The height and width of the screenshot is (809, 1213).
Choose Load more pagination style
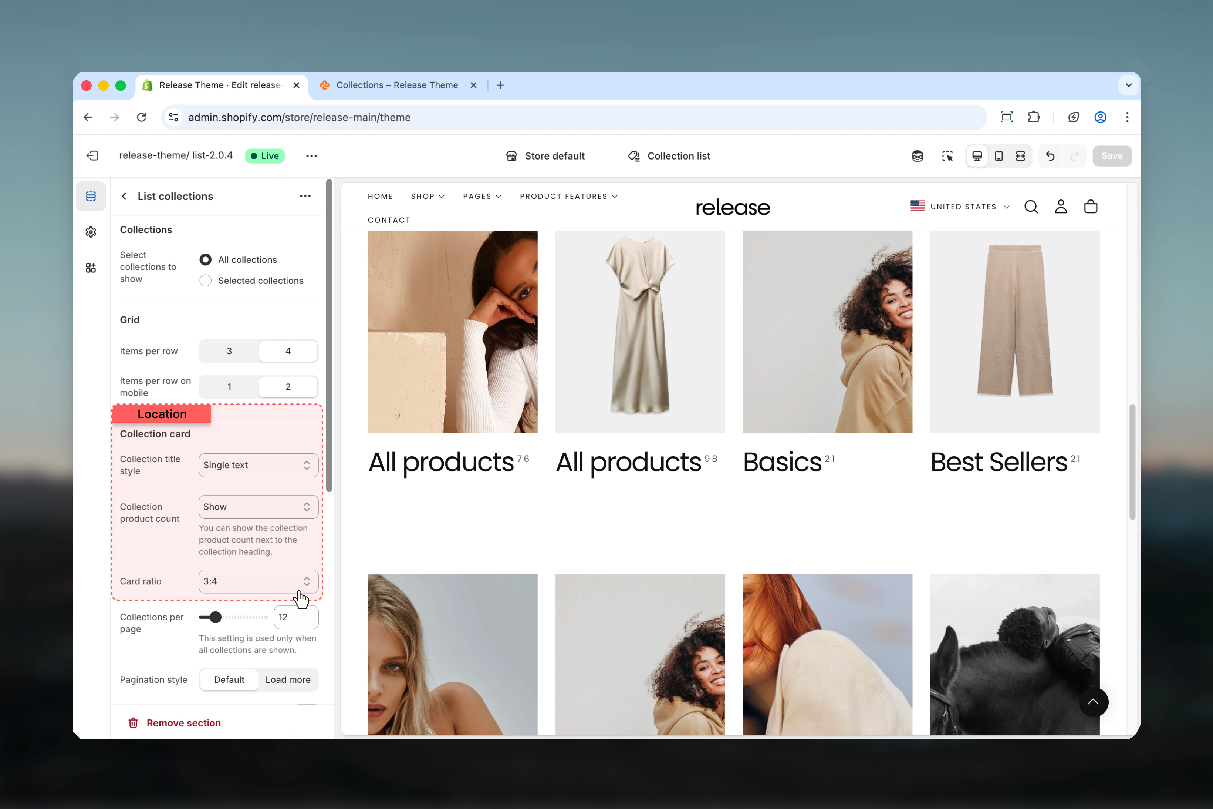click(288, 680)
